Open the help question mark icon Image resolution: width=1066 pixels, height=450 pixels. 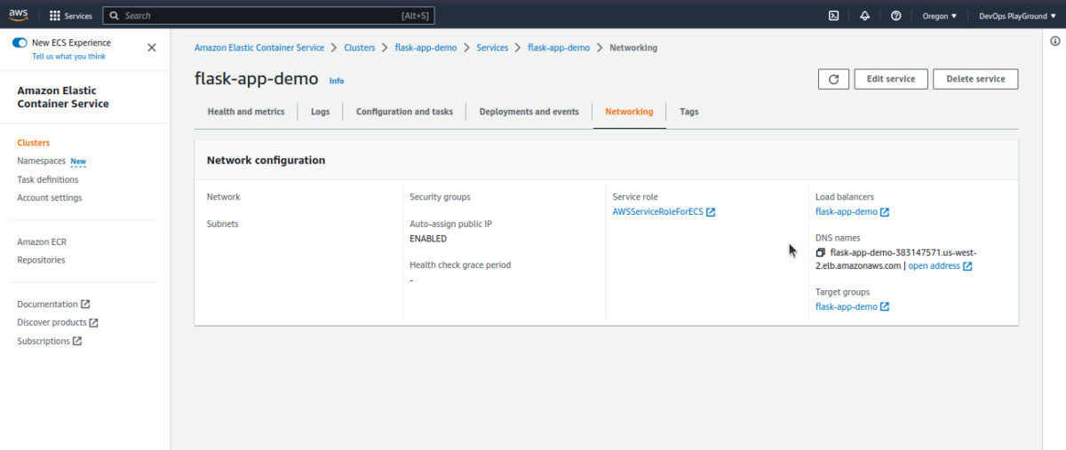[895, 16]
